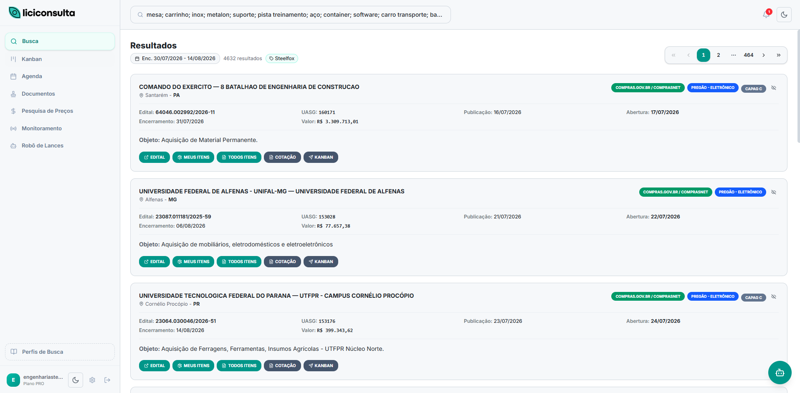Open Robô de Lances in sidebar

60,146
